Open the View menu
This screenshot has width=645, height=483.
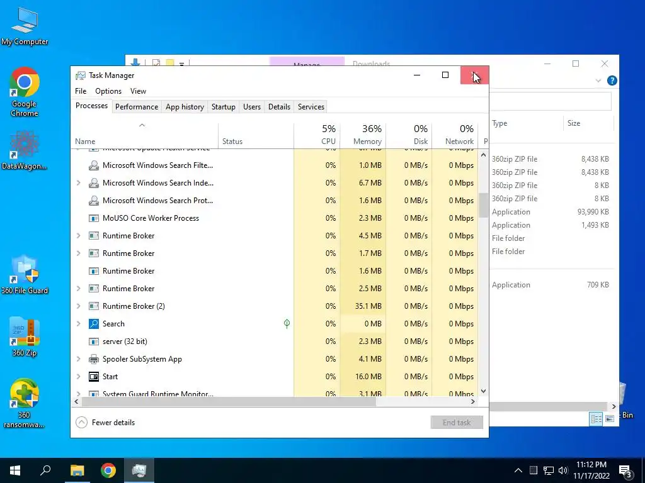pyautogui.click(x=138, y=91)
